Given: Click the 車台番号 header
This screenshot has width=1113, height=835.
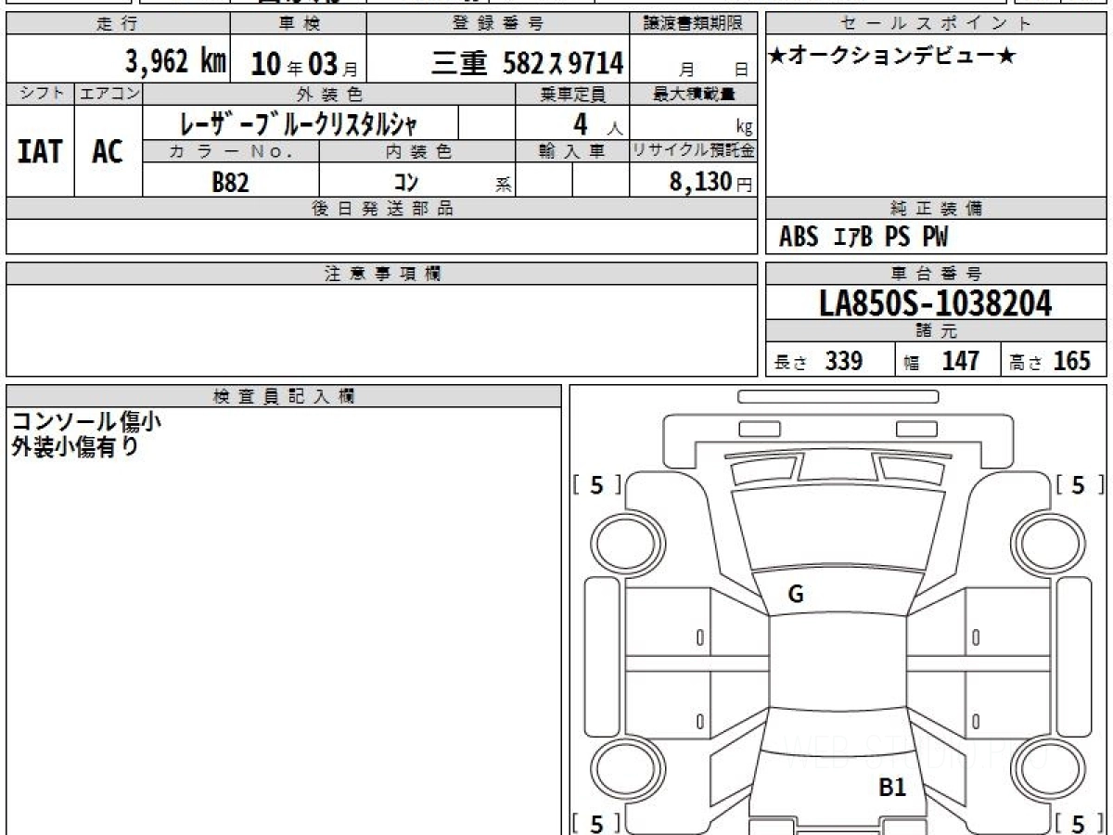Looking at the screenshot, I should point(936,274).
